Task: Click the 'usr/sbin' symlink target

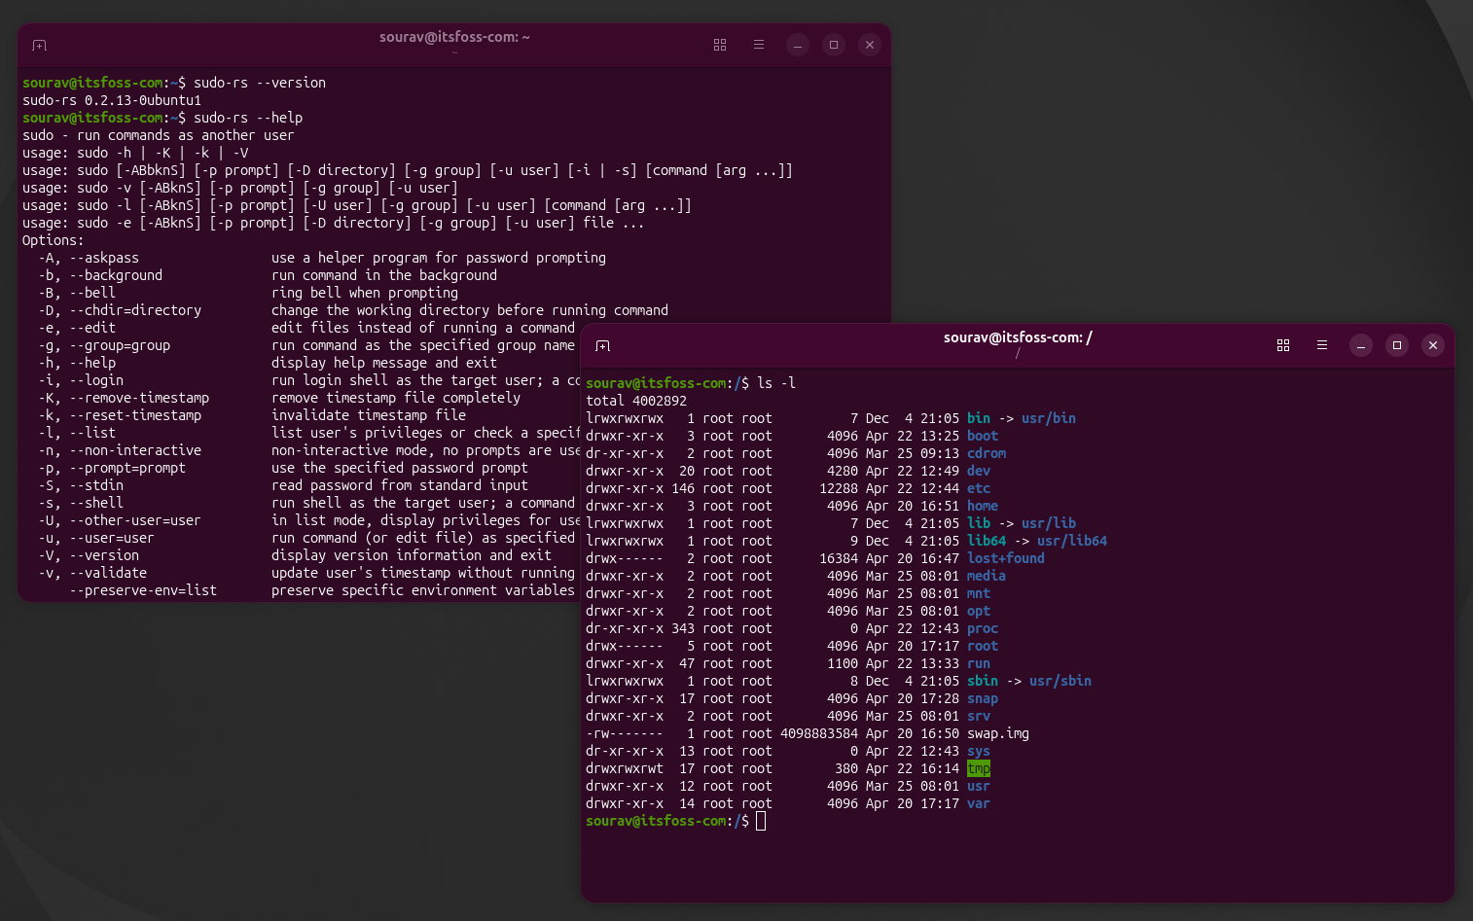Action: pyautogui.click(x=1060, y=681)
